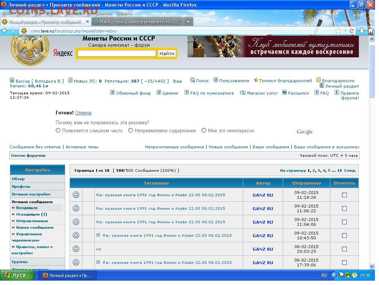
Task: Click the address bar URL field
Action: (x=181, y=31)
